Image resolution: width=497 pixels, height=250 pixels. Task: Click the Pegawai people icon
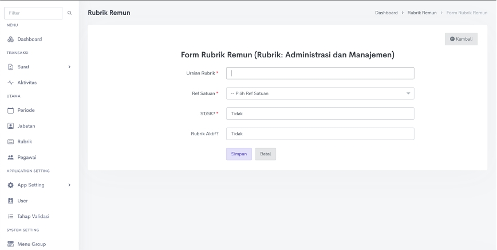coord(10,157)
